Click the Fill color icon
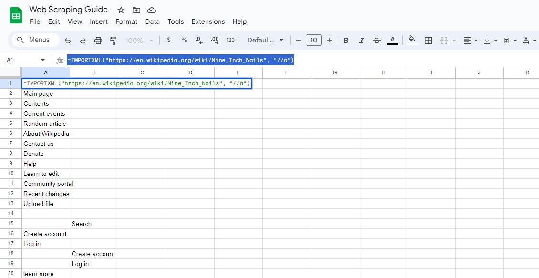 (412, 40)
